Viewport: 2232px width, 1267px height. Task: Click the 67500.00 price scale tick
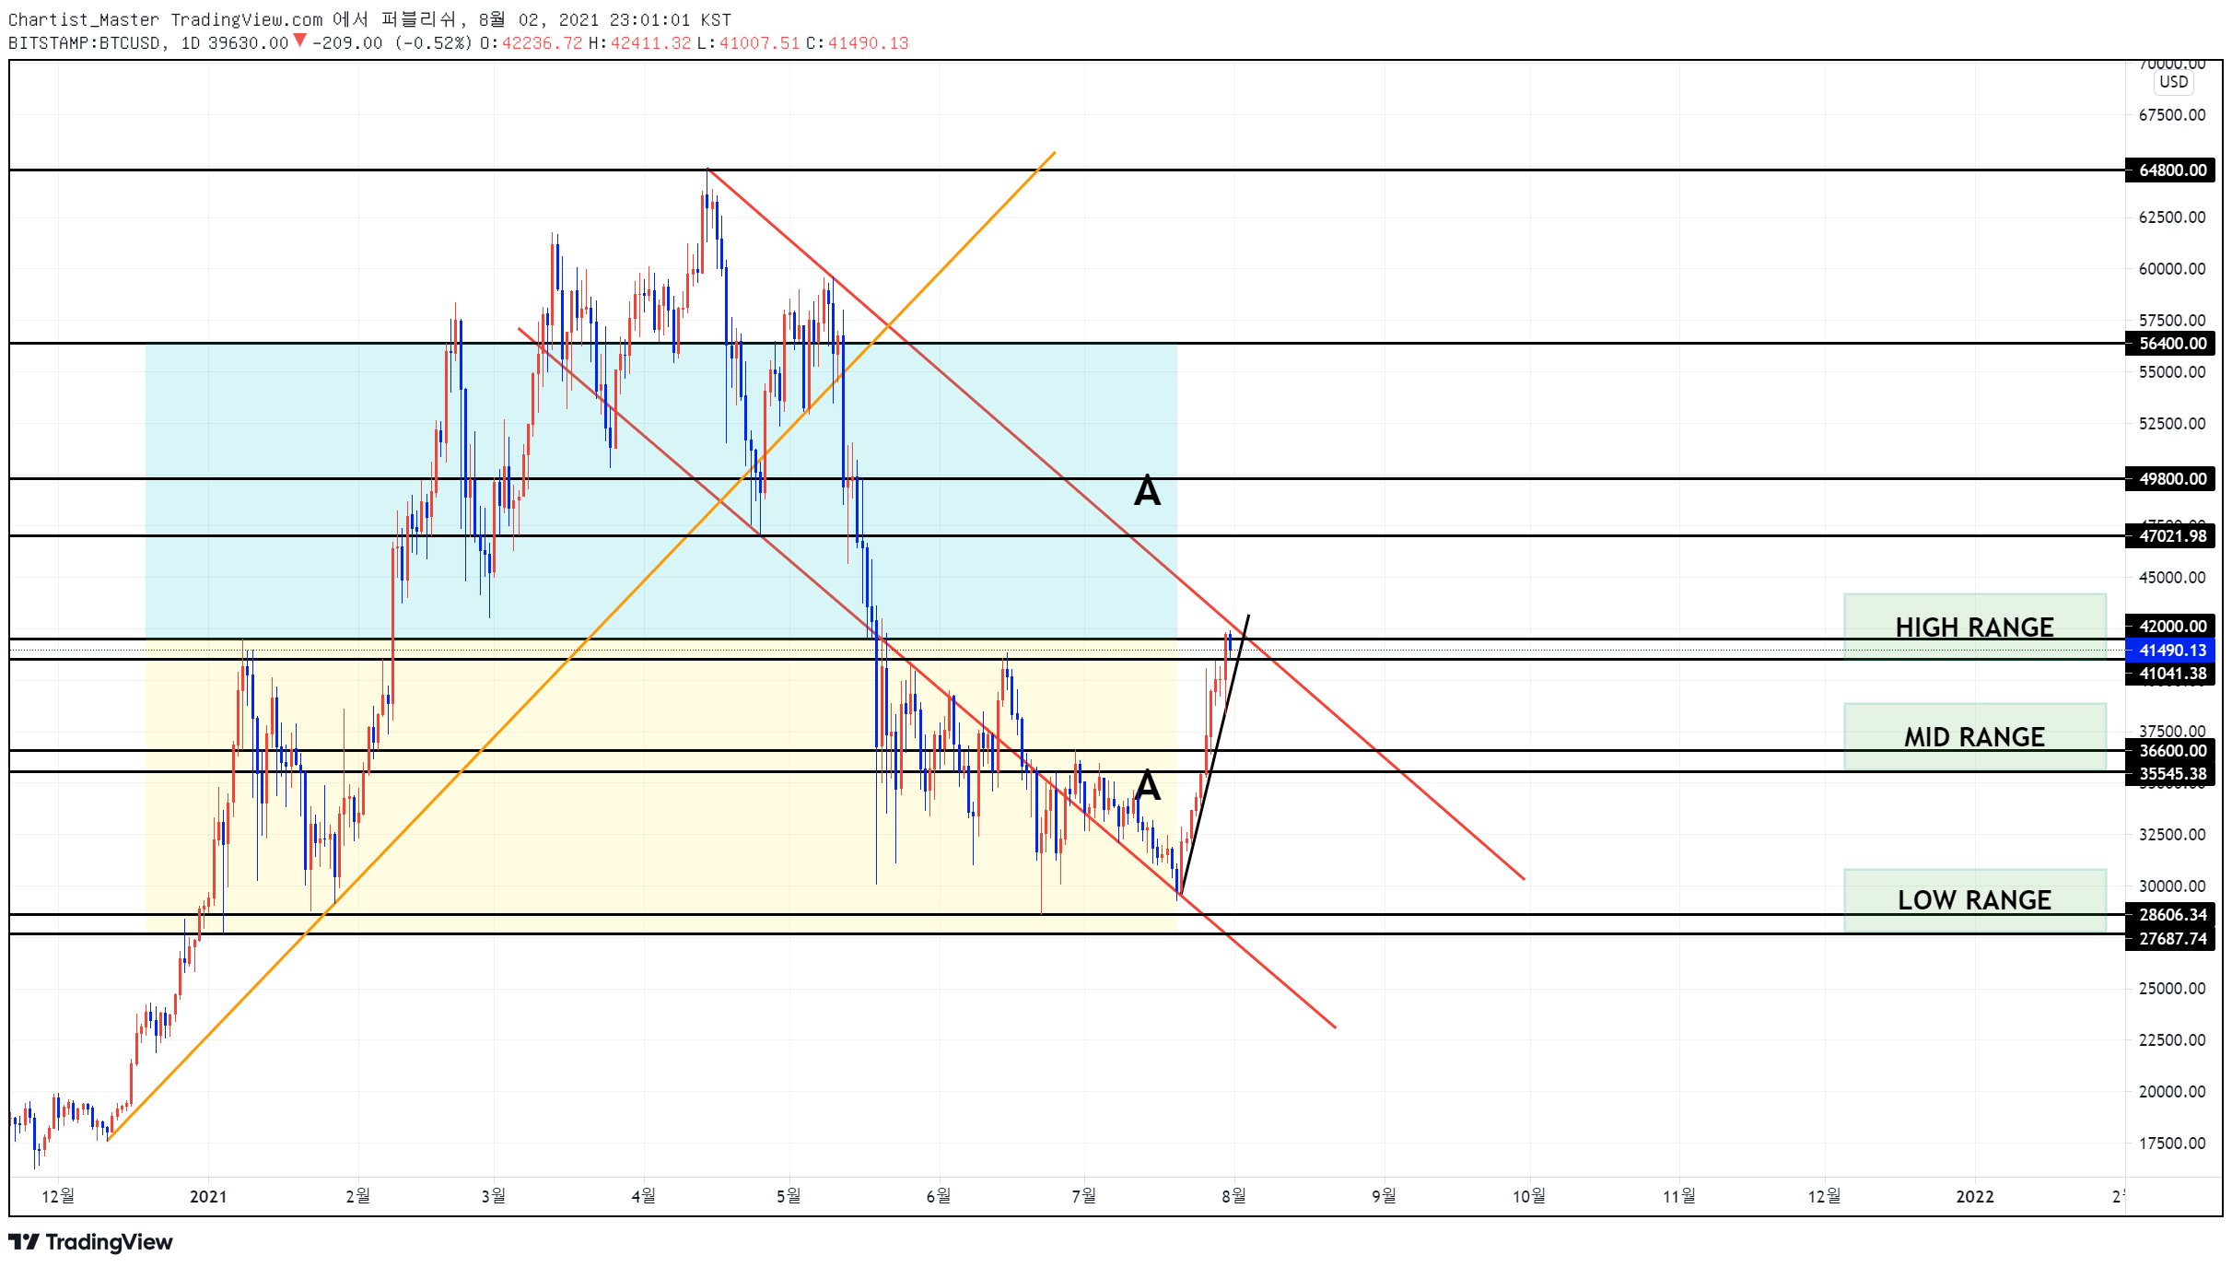coord(2171,115)
